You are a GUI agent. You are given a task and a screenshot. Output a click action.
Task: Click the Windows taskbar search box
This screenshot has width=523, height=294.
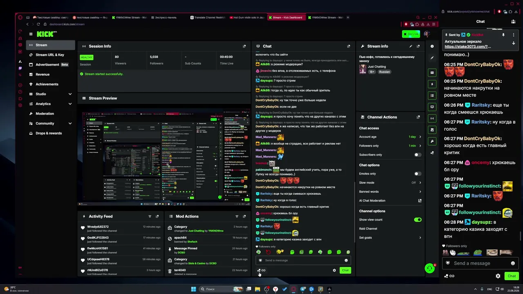tap(221, 289)
